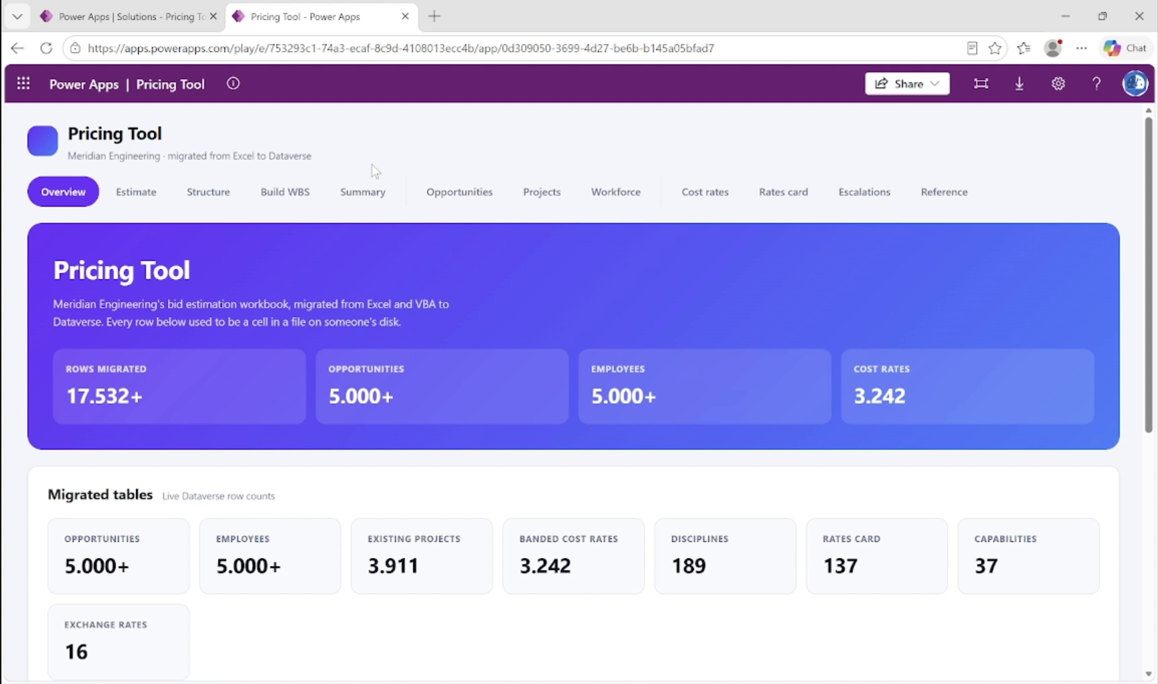Select the Overview tab

[x=63, y=191]
